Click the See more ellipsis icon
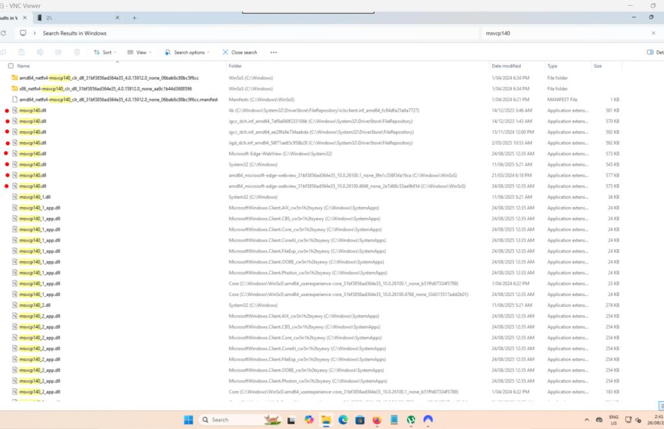 pos(274,52)
